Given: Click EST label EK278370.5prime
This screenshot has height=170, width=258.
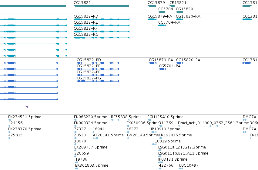Looking at the screenshot, I should (x=25, y=129).
